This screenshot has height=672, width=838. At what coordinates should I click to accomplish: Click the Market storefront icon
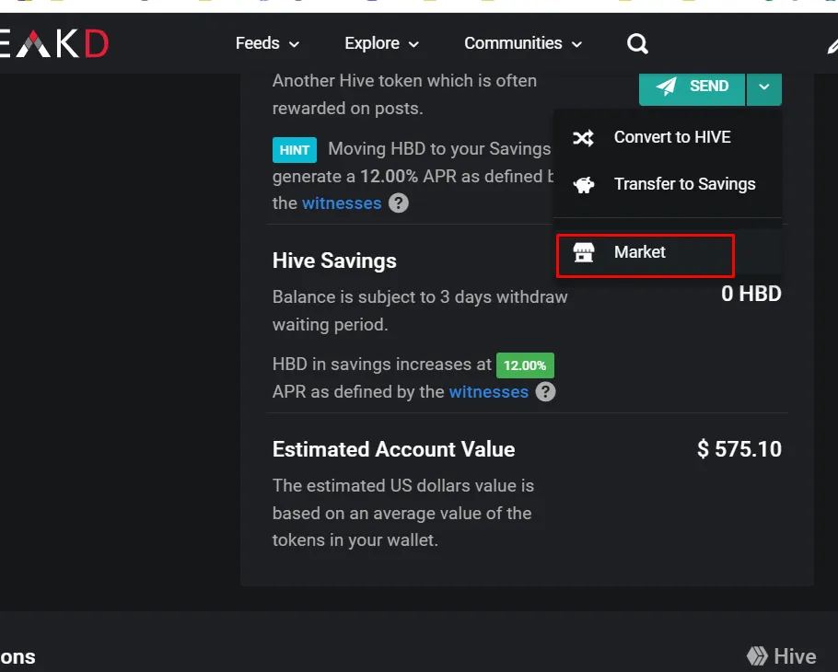click(x=584, y=252)
